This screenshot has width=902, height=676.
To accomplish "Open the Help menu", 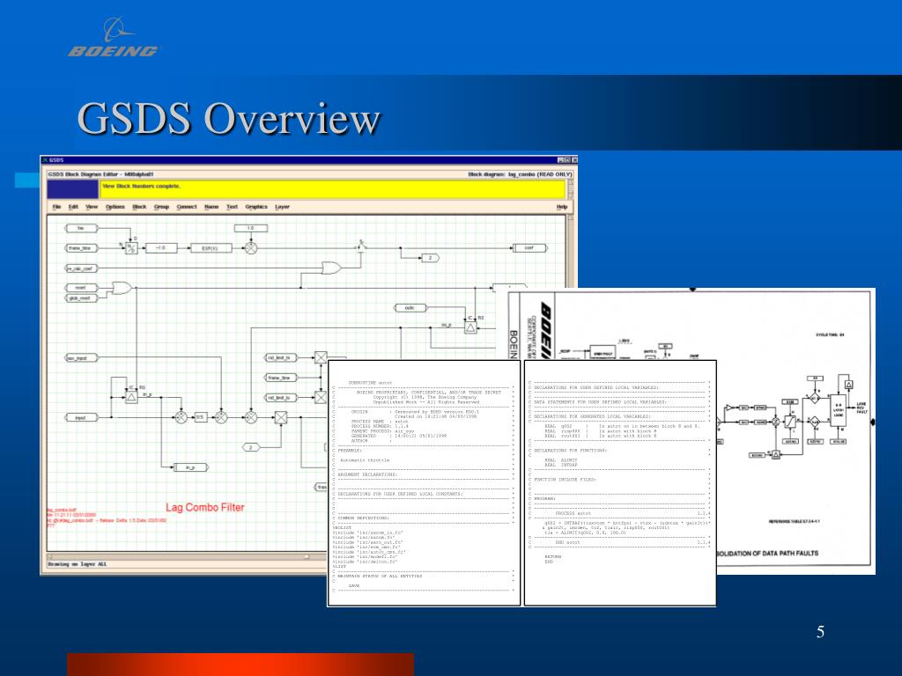I will tap(562, 207).
